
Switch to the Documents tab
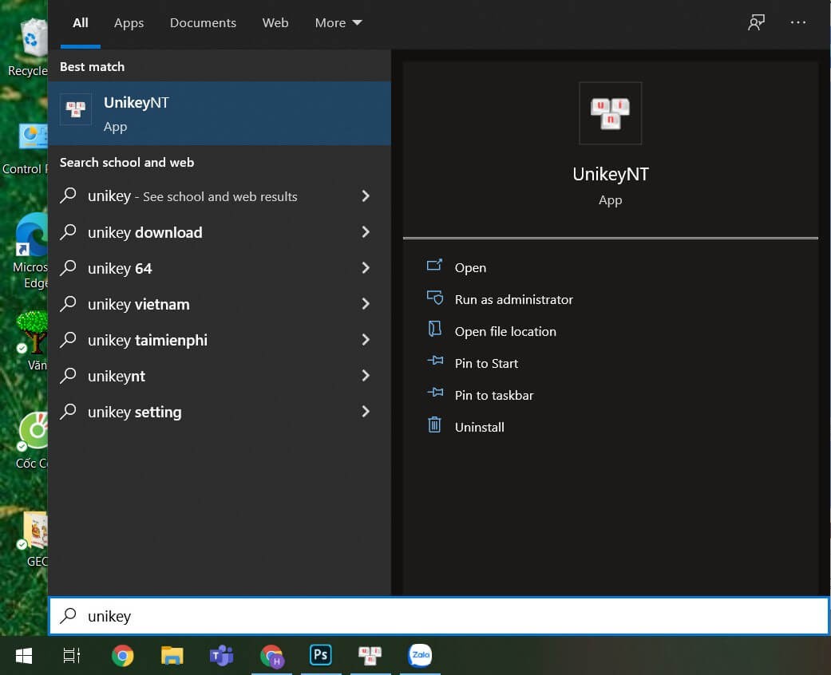[203, 23]
